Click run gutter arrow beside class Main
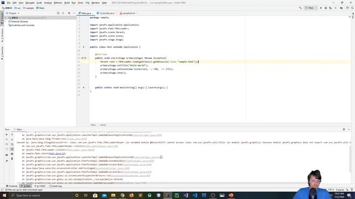 (84, 47)
